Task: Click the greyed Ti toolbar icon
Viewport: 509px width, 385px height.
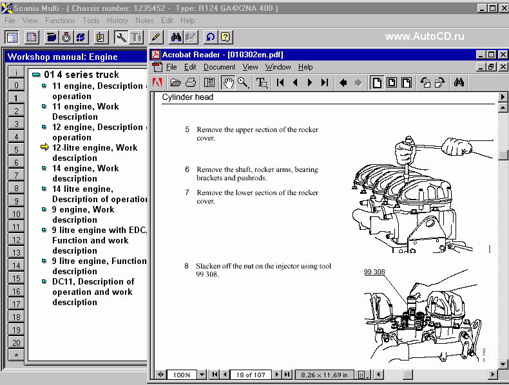Action: pos(136,37)
